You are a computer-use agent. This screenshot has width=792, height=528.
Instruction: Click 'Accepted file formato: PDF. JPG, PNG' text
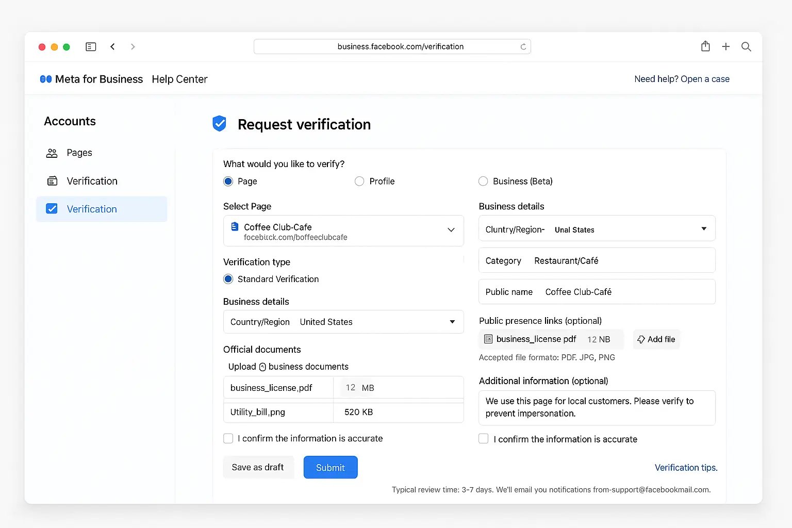click(547, 358)
